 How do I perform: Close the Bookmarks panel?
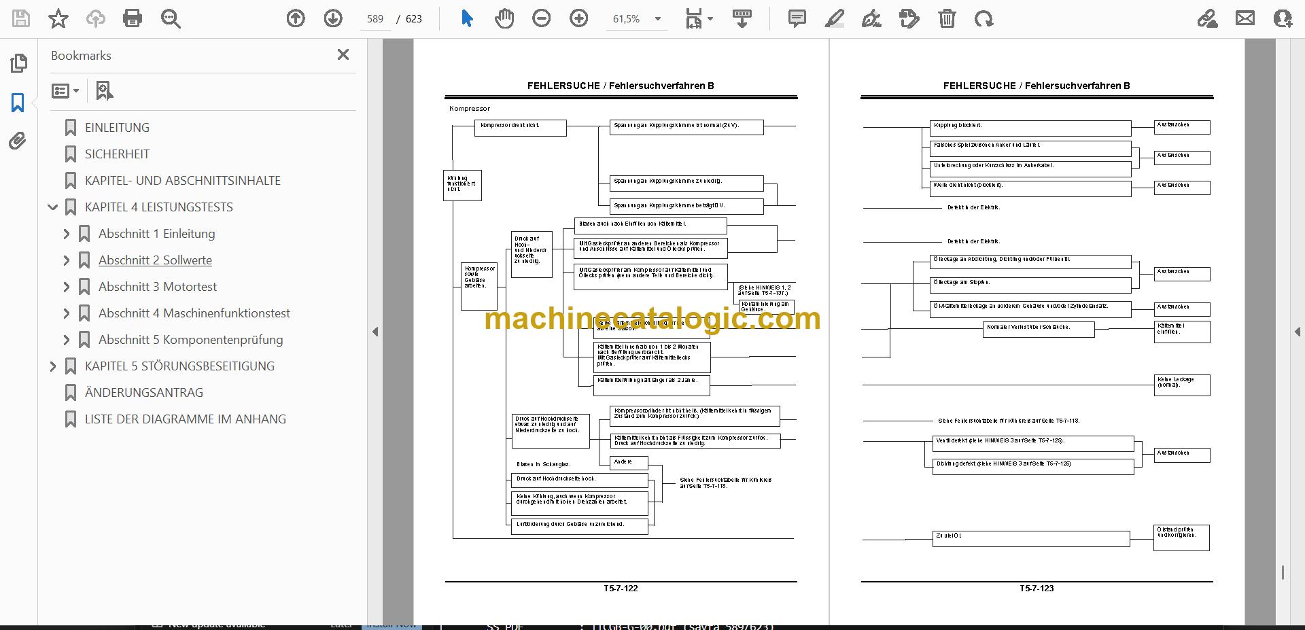tap(343, 54)
